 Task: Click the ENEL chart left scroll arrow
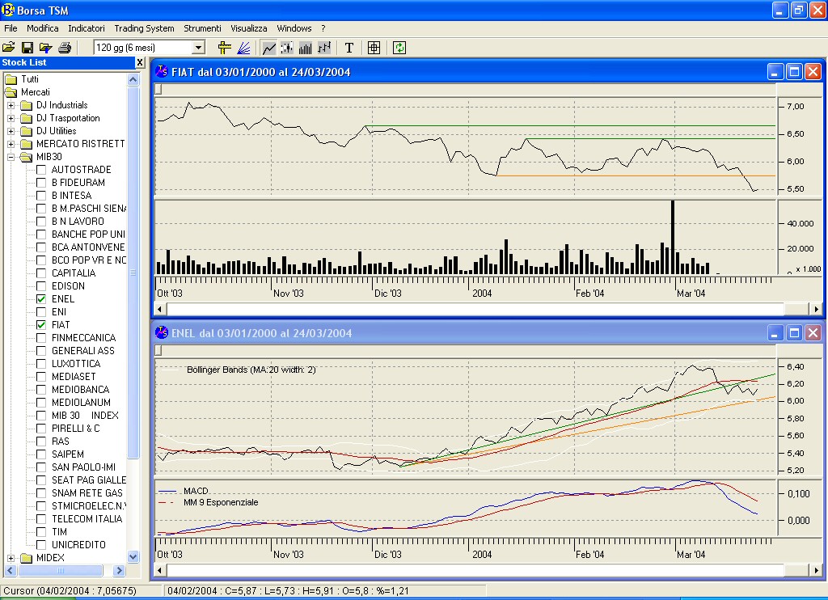click(x=159, y=570)
